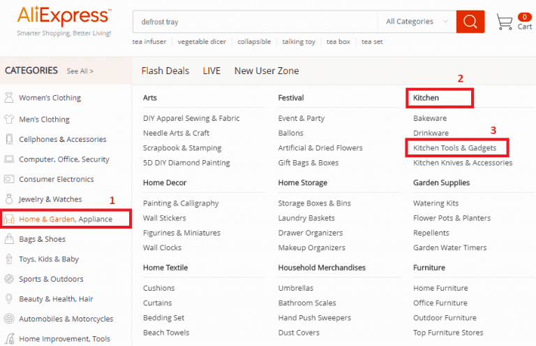Select Men's Clothing category
The width and height of the screenshot is (536, 346).
(x=44, y=120)
